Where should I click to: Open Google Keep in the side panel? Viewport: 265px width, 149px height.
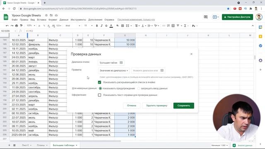coord(260,36)
